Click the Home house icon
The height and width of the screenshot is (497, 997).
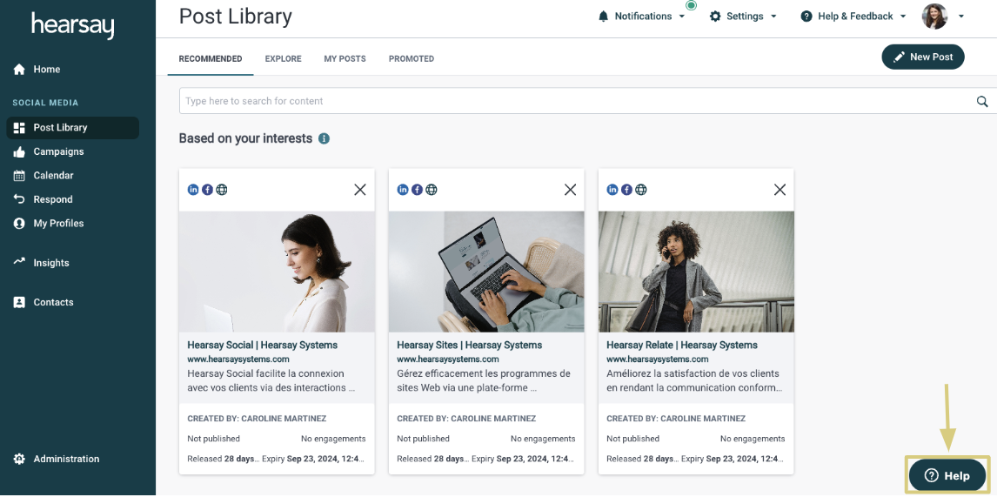point(19,70)
